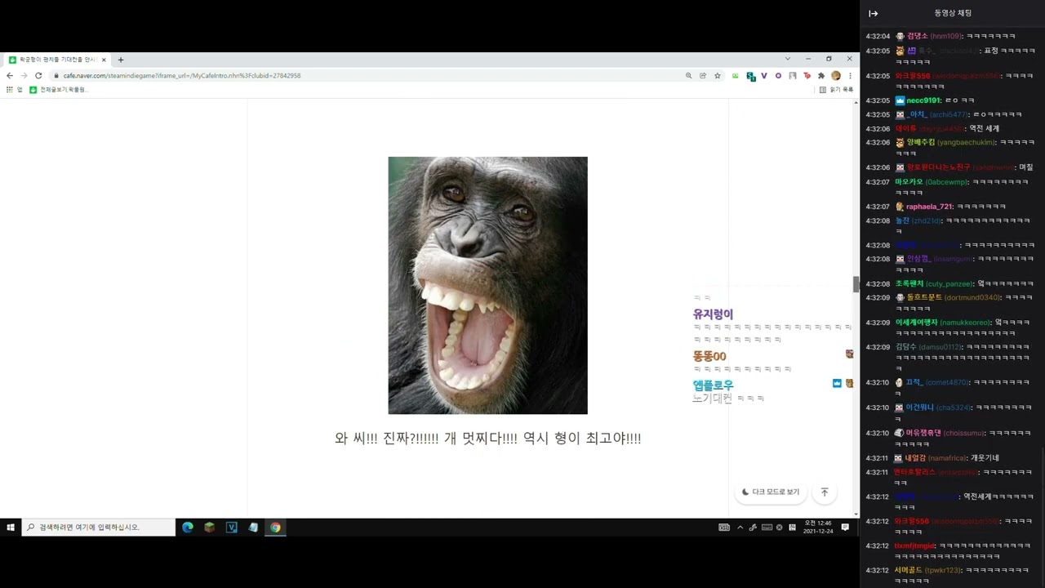Open Microsoft Edge from the taskbar

click(x=188, y=528)
